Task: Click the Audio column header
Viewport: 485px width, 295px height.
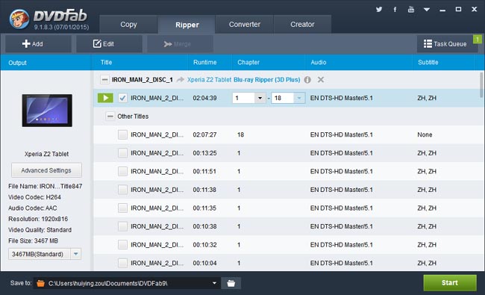Action: [319, 63]
